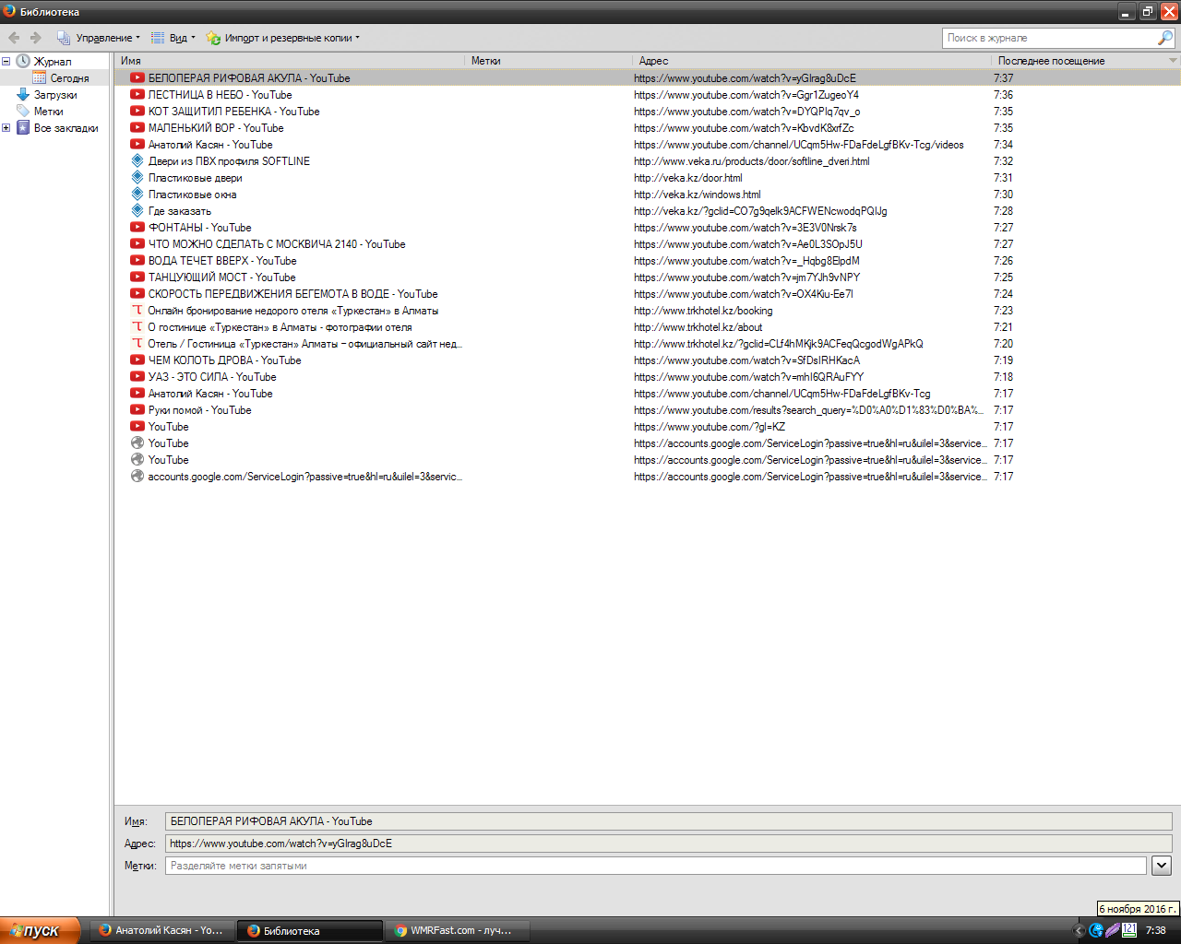Go forward using the forward arrow
The height and width of the screenshot is (944, 1181).
[x=36, y=38]
